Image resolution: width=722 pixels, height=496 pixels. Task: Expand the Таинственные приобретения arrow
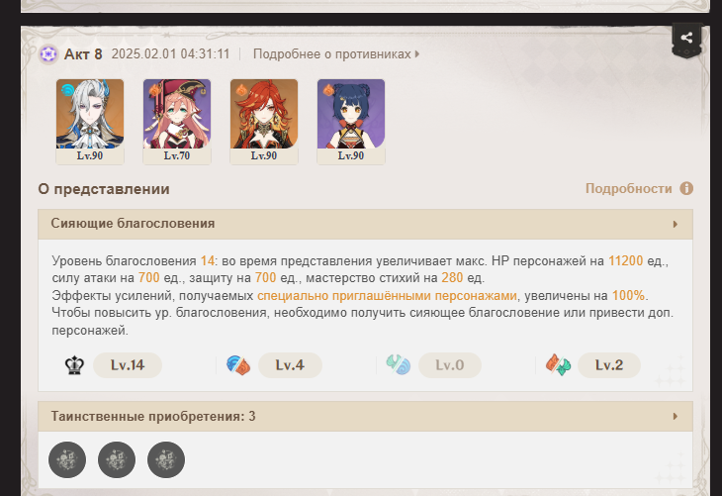676,416
